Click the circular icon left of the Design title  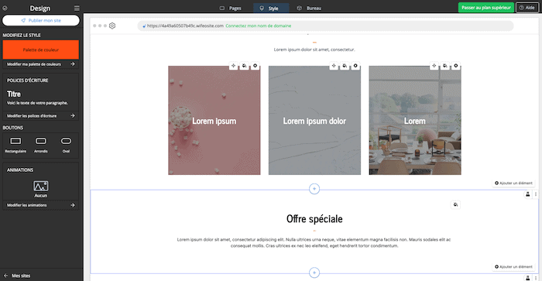click(5, 9)
